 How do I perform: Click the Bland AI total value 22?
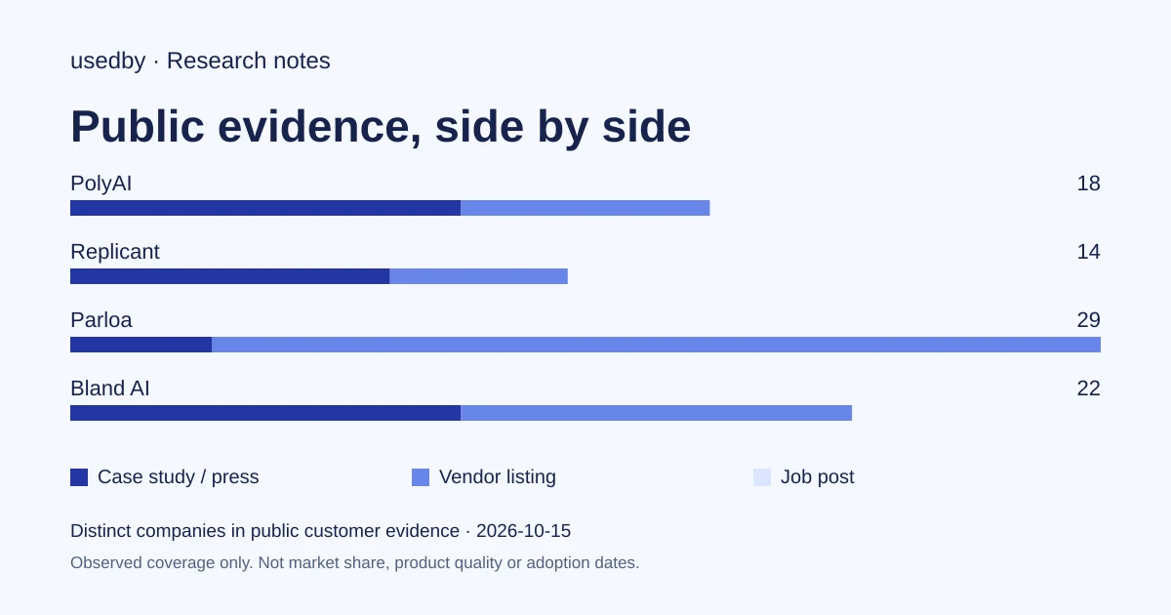tap(1089, 389)
